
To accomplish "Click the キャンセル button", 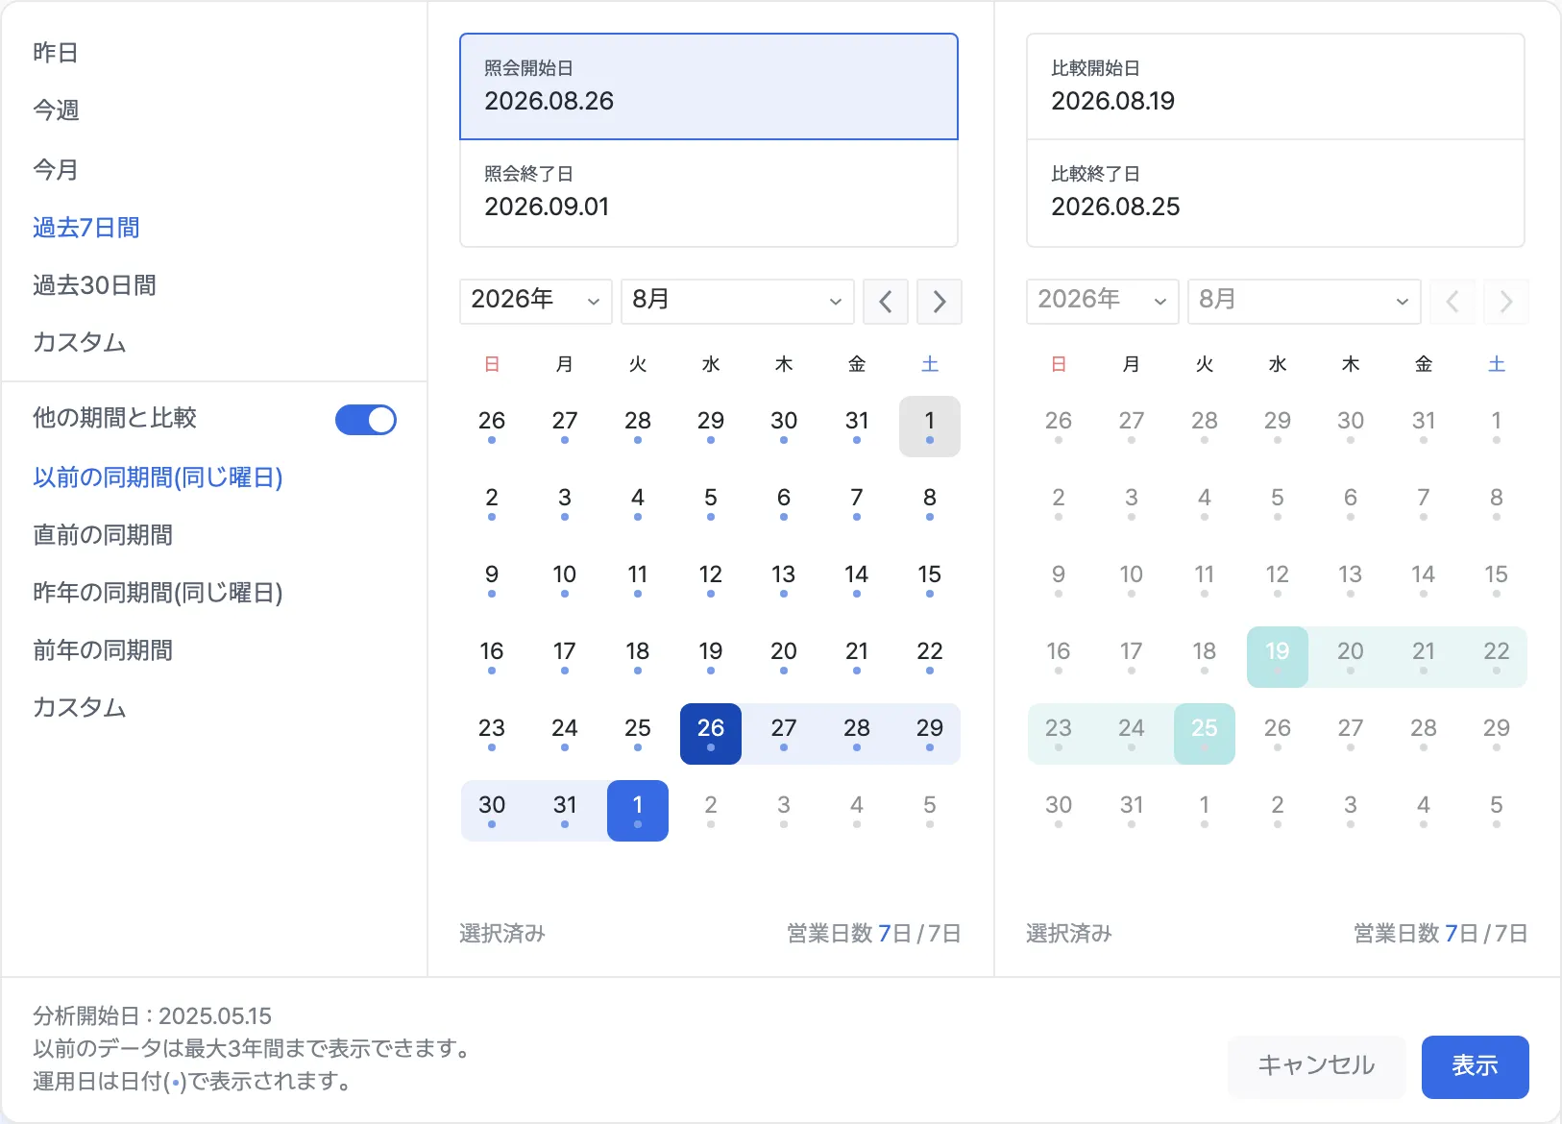I will pos(1316,1066).
